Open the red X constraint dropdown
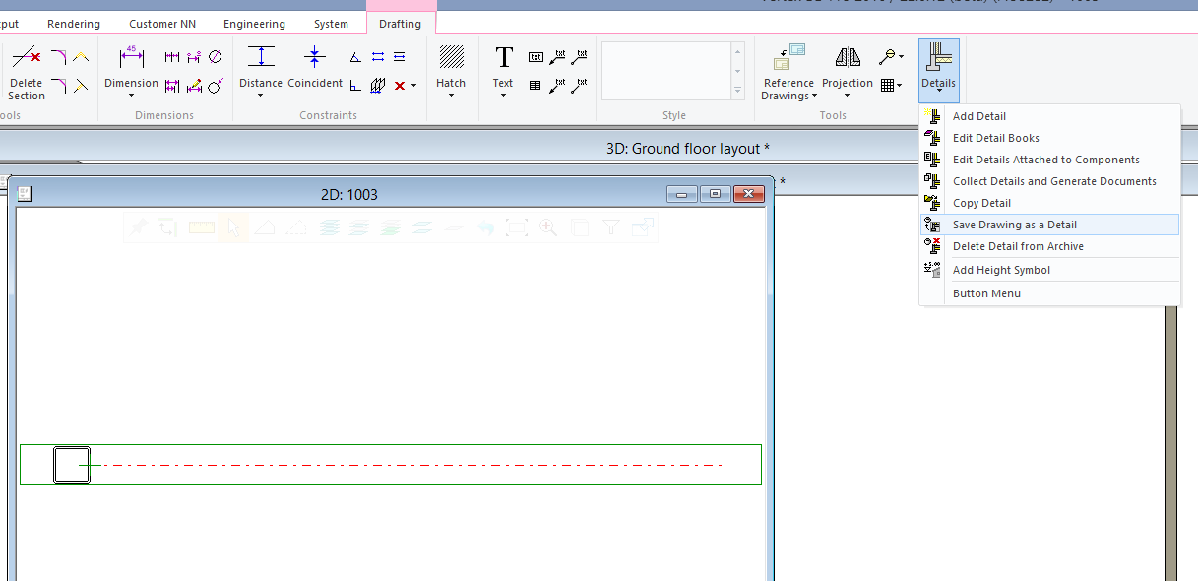This screenshot has height=581, width=1198. [414, 86]
